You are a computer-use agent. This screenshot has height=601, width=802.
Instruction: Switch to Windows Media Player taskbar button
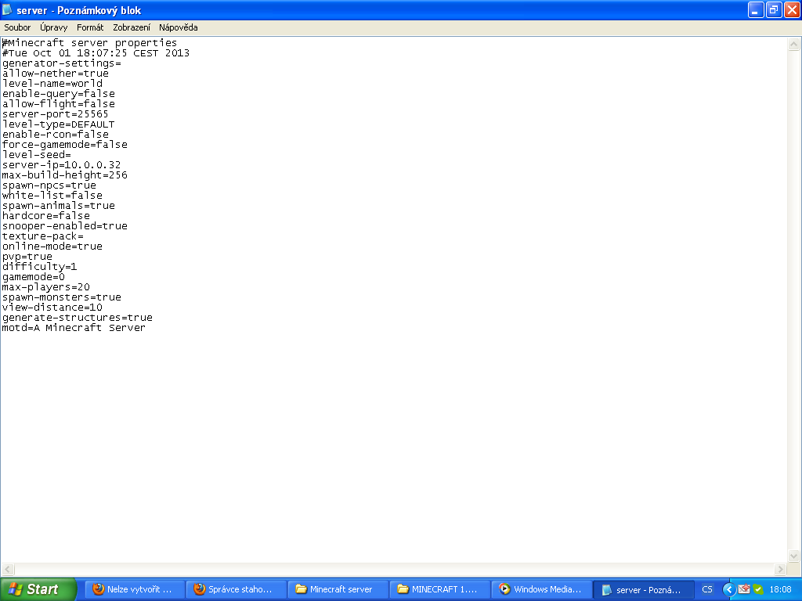click(x=540, y=589)
